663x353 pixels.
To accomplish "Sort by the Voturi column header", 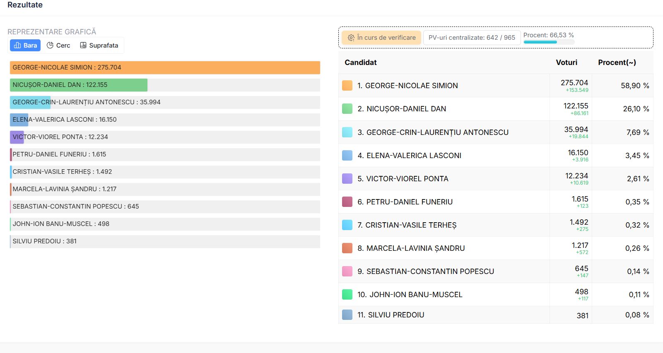I will click(566, 62).
